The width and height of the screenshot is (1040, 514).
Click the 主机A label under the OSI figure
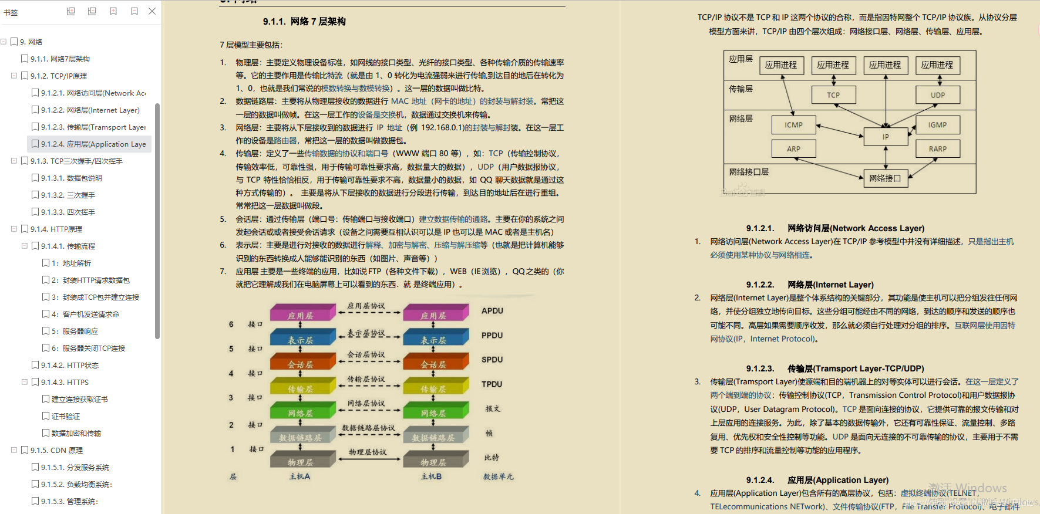pyautogui.click(x=299, y=476)
